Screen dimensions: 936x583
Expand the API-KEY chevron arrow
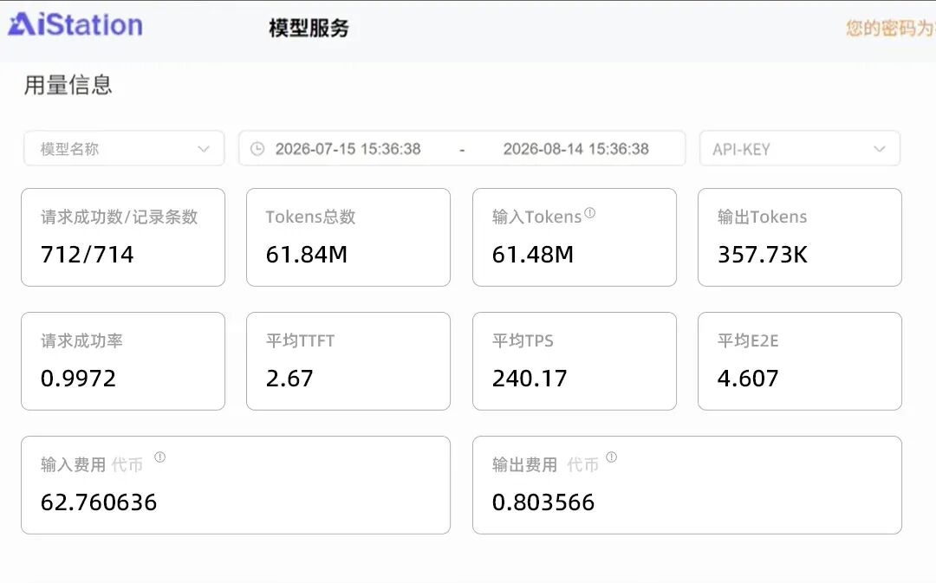click(x=880, y=149)
